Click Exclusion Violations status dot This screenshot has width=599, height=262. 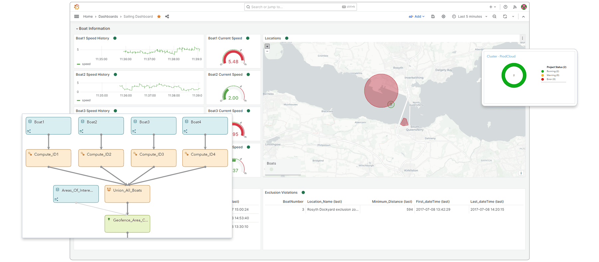click(x=303, y=192)
